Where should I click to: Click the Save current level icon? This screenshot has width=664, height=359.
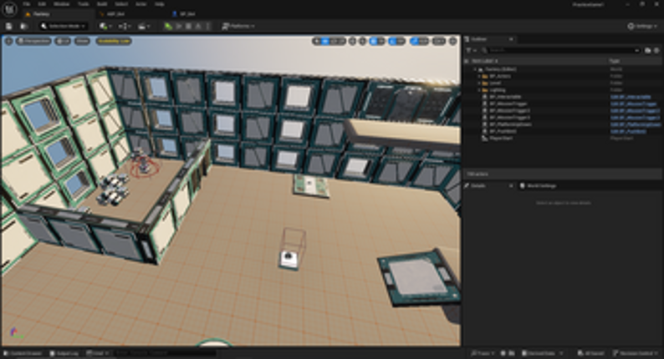click(9, 26)
